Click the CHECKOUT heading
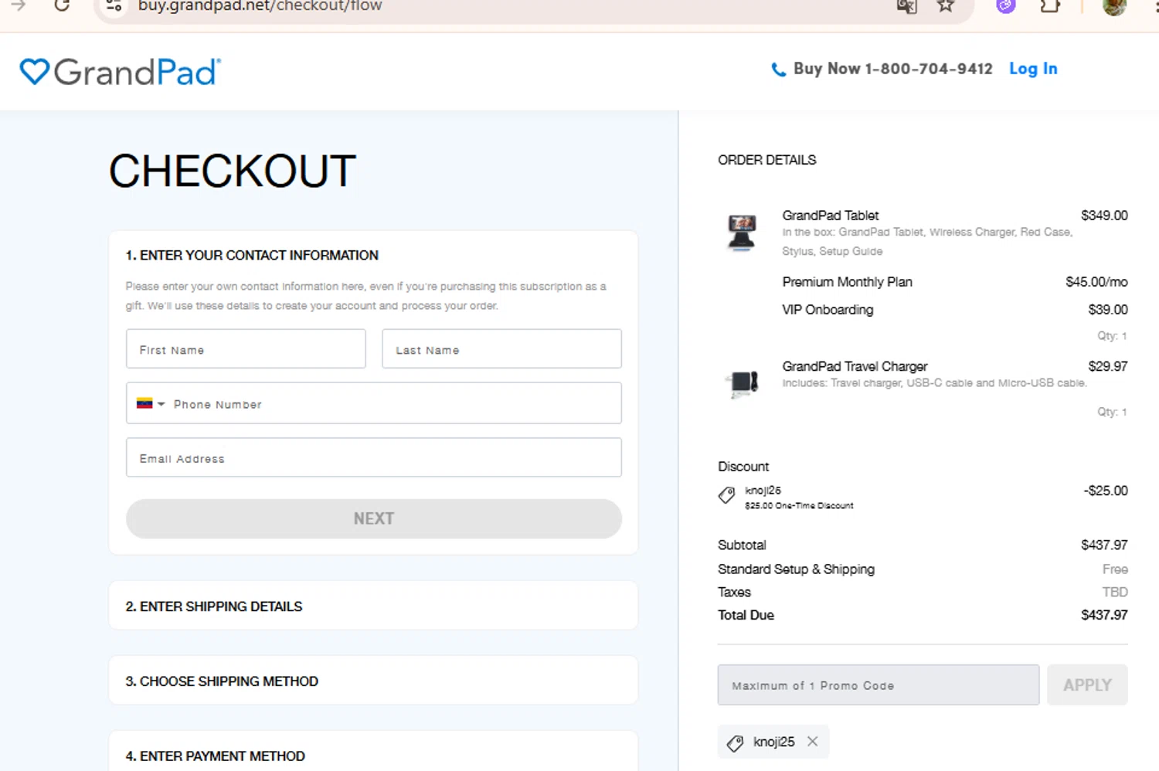The image size is (1159, 771). coord(233,171)
